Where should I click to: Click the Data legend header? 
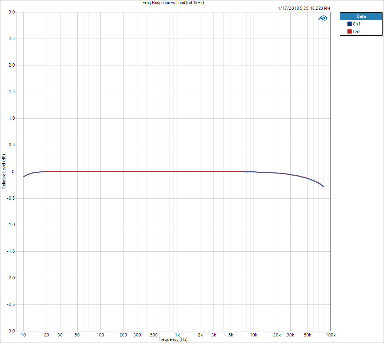[361, 16]
